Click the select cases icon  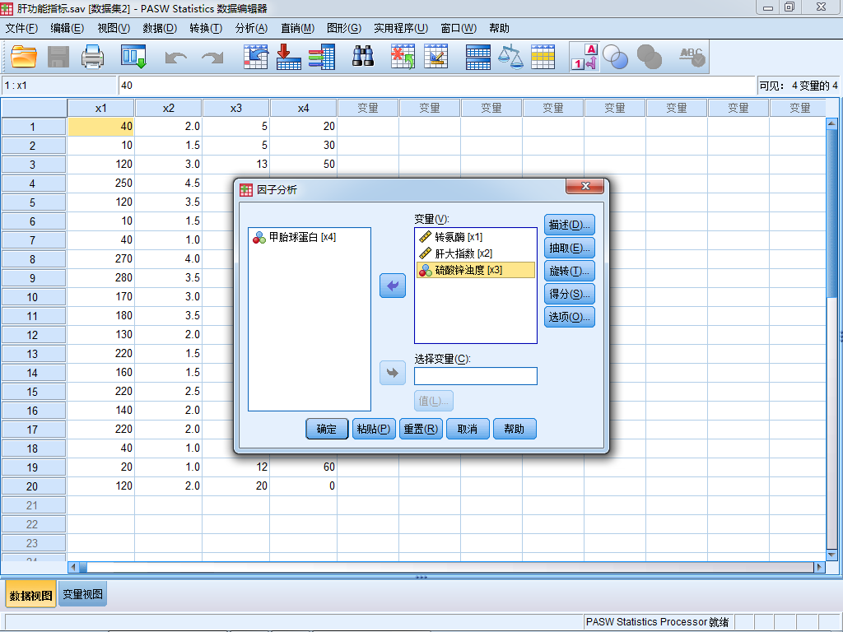543,57
